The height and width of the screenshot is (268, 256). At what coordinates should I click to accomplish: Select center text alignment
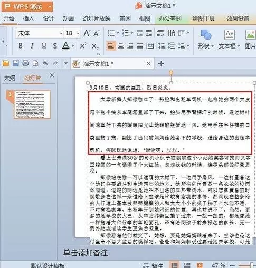pyautogui.click(x=121, y=46)
